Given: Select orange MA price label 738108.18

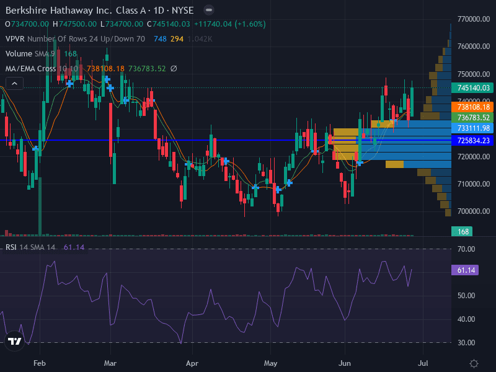Looking at the screenshot, I should tap(472, 107).
